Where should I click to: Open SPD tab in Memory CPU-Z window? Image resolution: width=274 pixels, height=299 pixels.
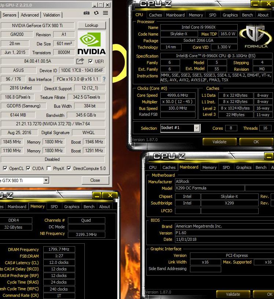(x=54, y=207)
